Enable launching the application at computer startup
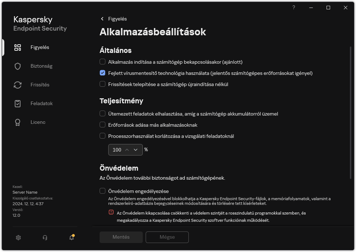 coord(102,62)
